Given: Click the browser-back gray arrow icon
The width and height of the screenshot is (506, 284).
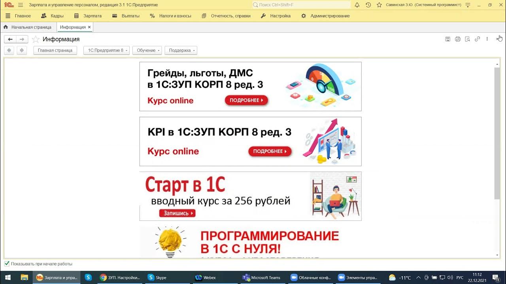Looking at the screenshot, I should point(9,50).
